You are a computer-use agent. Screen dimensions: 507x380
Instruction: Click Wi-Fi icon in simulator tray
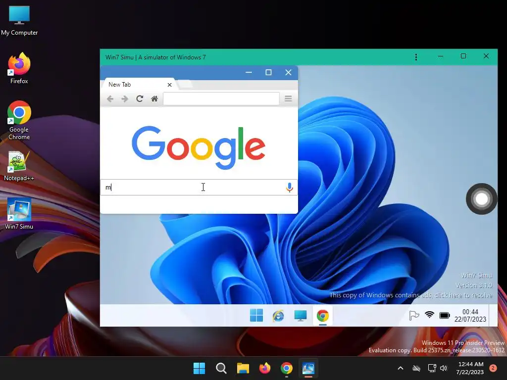pos(429,315)
